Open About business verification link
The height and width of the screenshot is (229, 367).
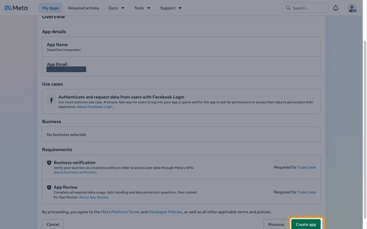pos(76,172)
